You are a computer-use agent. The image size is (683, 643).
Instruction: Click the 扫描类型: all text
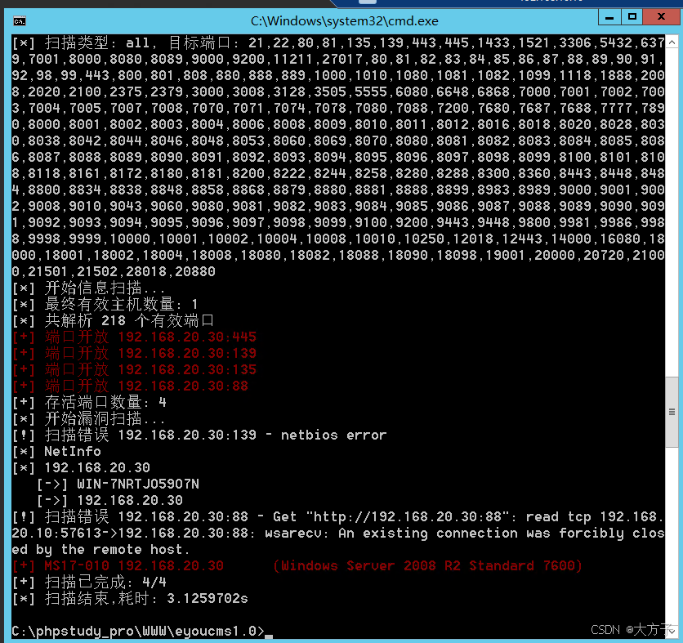(x=96, y=42)
